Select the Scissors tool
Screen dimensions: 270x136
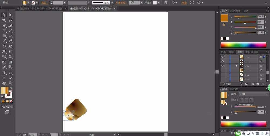click(x=11, y=41)
